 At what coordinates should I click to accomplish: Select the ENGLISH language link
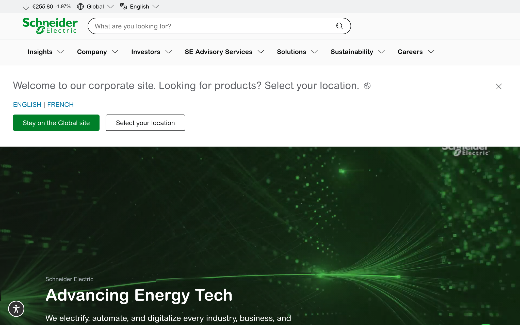pos(27,105)
